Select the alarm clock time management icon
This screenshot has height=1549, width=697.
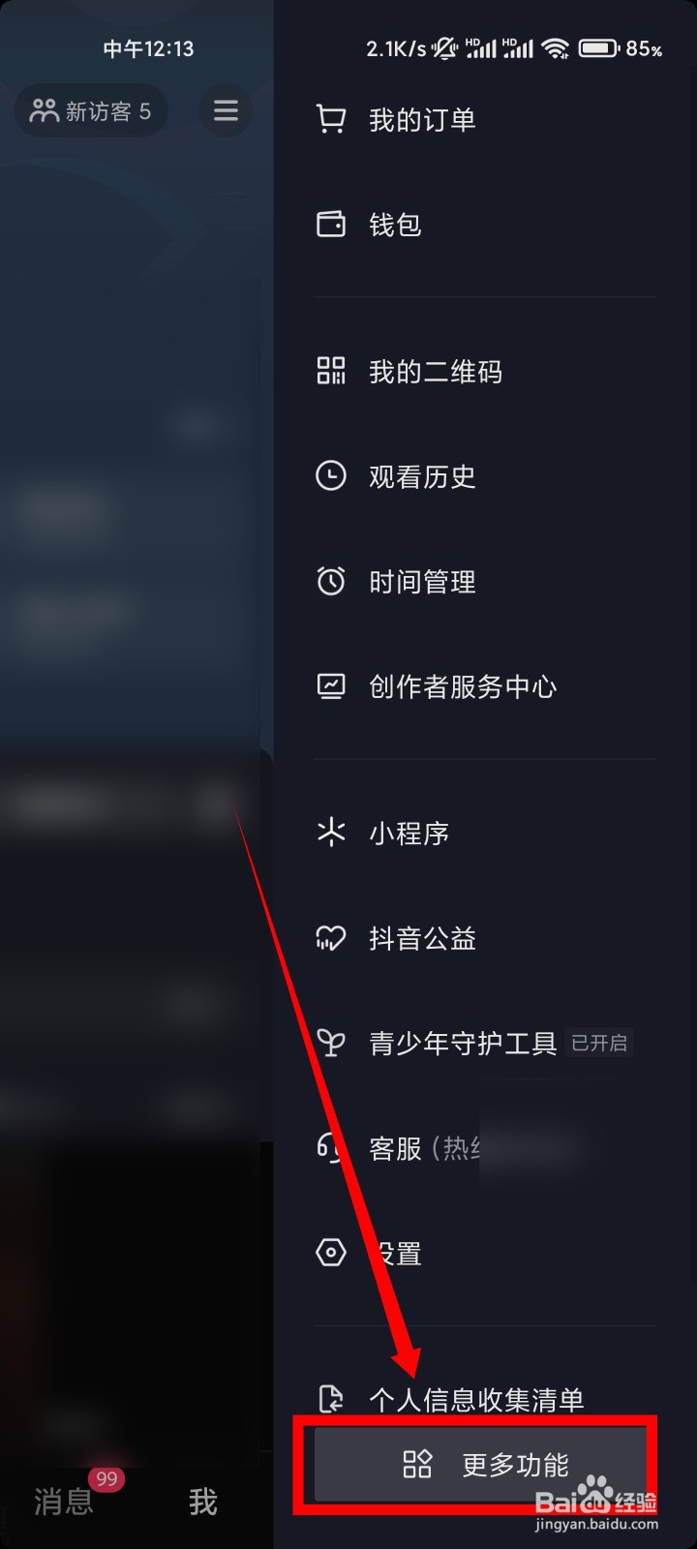[x=331, y=581]
